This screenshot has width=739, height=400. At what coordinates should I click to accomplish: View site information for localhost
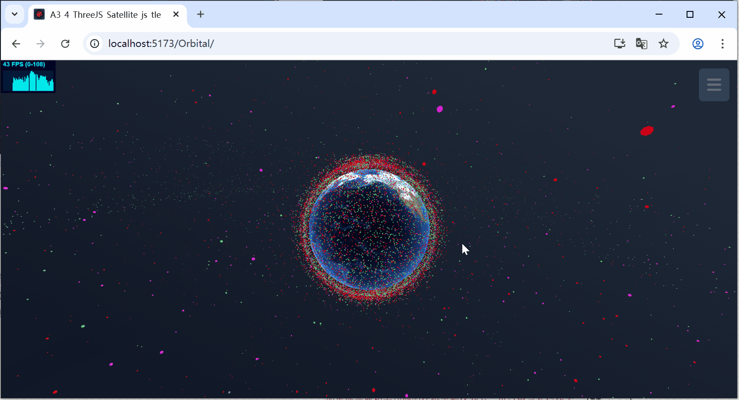click(94, 44)
